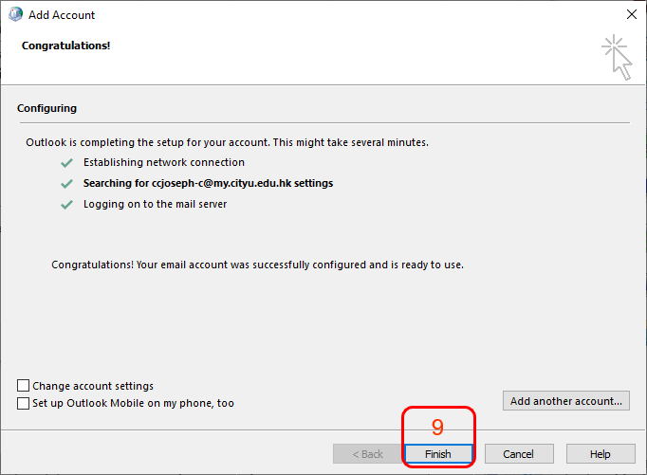The width and height of the screenshot is (647, 475).
Task: Click the greyed-out Back button
Action: [367, 454]
